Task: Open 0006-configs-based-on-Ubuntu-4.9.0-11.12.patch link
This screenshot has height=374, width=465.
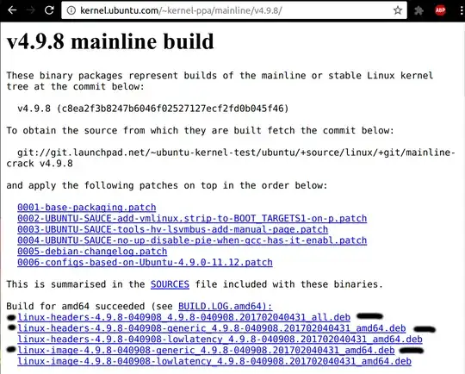Action: (145, 262)
